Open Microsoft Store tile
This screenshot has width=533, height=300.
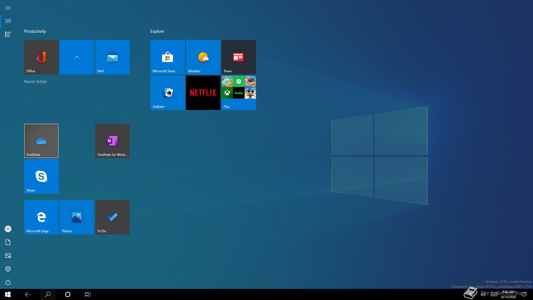[168, 57]
